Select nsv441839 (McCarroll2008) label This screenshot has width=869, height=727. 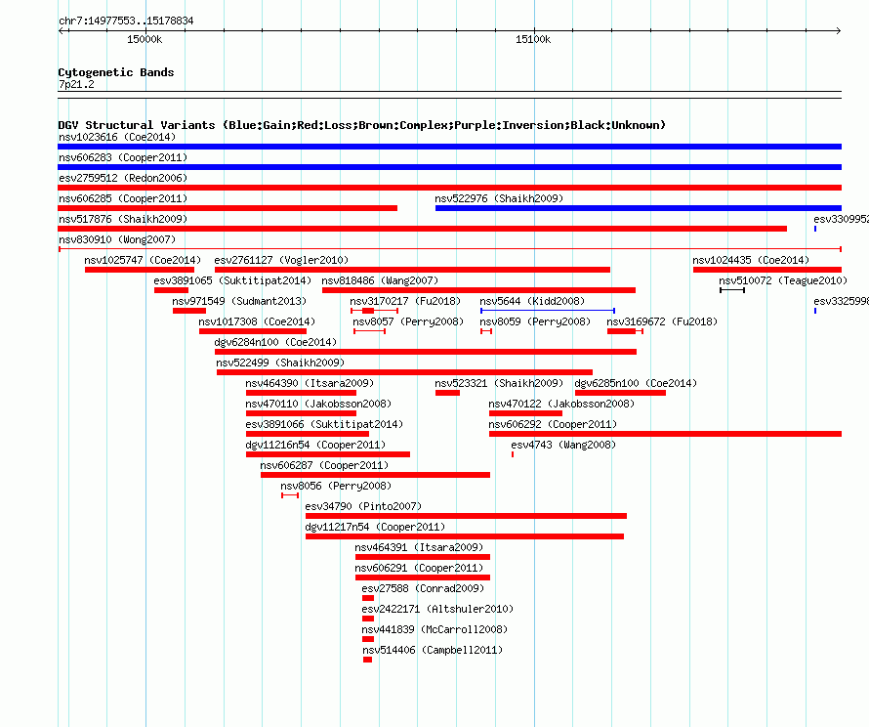coord(434,629)
